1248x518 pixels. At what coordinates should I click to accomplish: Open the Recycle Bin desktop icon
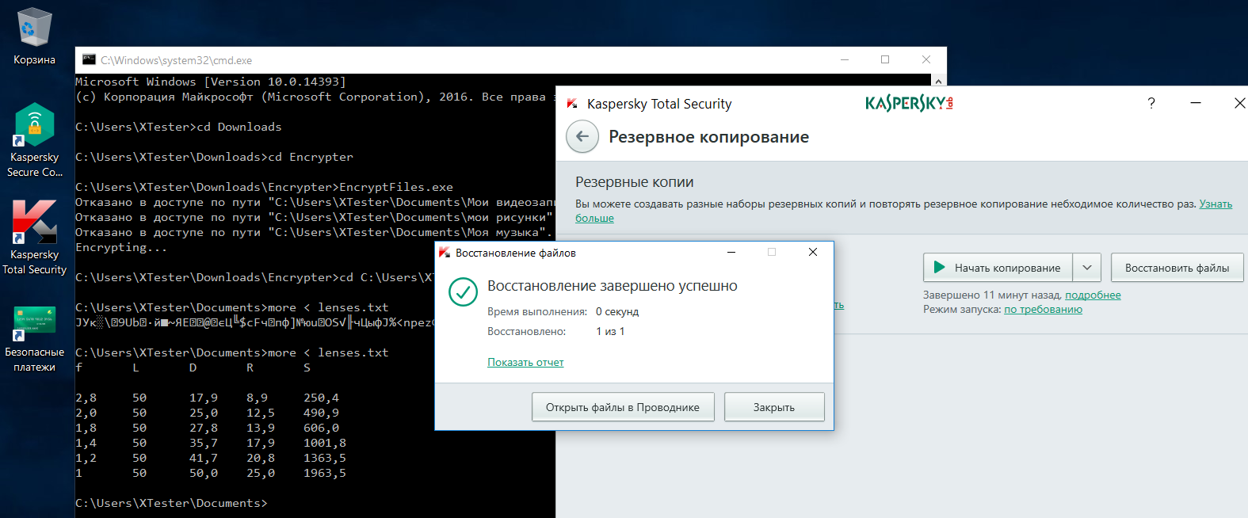coord(34,30)
